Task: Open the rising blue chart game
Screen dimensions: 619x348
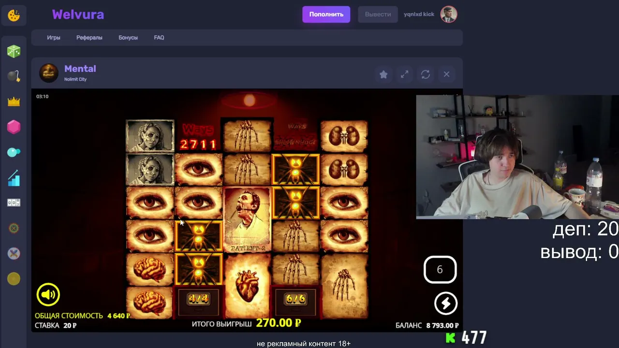Action: 14,178
